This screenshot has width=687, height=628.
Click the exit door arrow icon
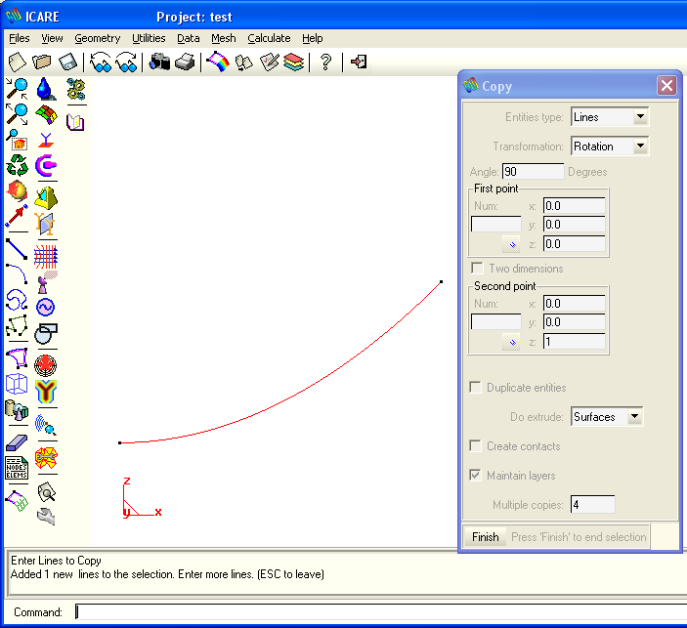359,62
